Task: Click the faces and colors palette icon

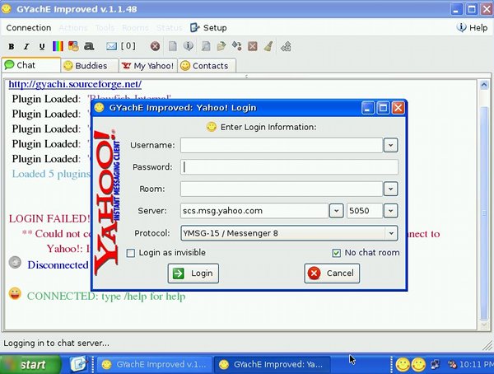Action: [73, 47]
